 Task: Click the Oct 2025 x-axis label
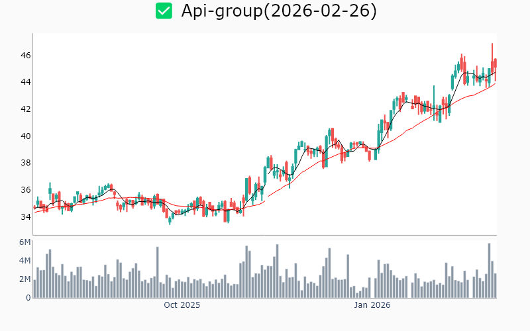[182, 305]
